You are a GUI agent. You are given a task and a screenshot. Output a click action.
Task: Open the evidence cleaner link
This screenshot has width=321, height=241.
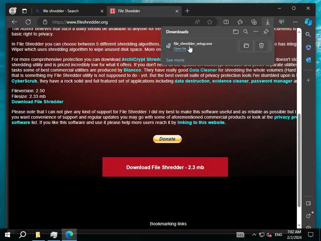(x=230, y=81)
